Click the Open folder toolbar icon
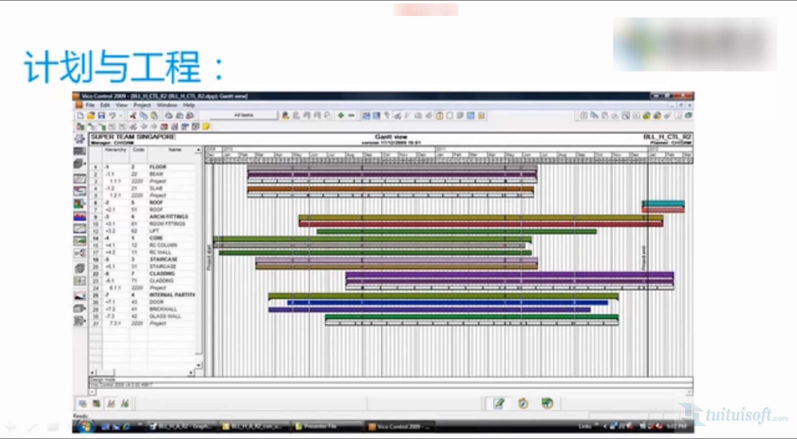 pos(91,115)
